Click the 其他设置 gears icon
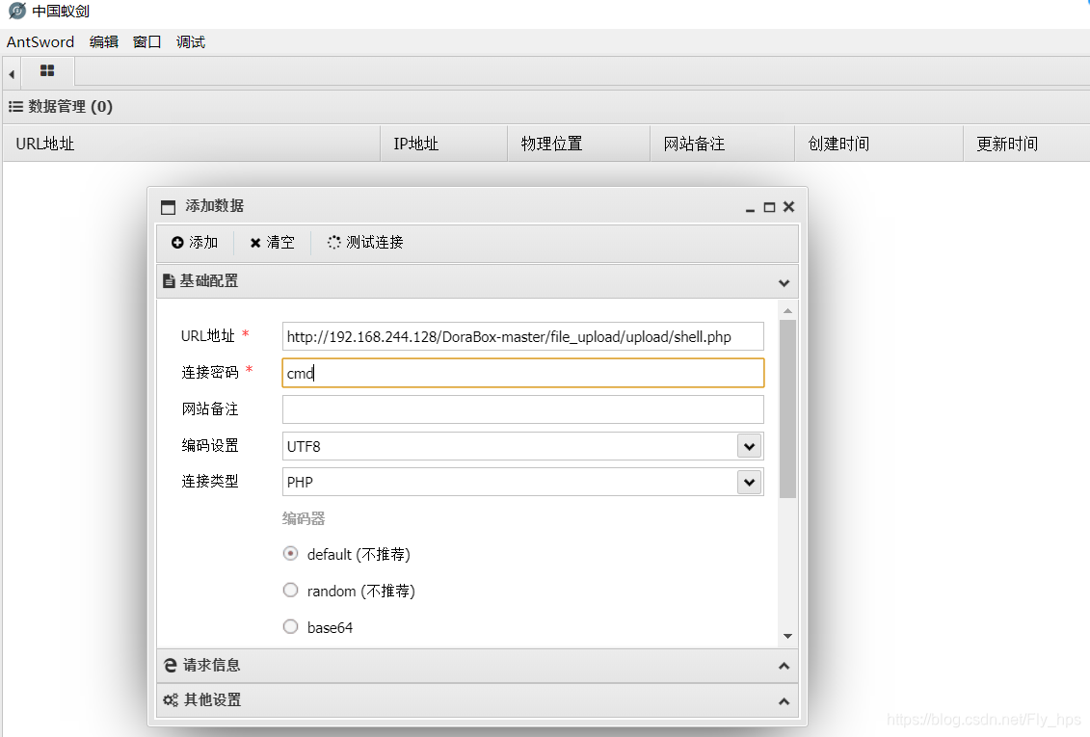Screen dimensions: 1090x737 (x=171, y=700)
